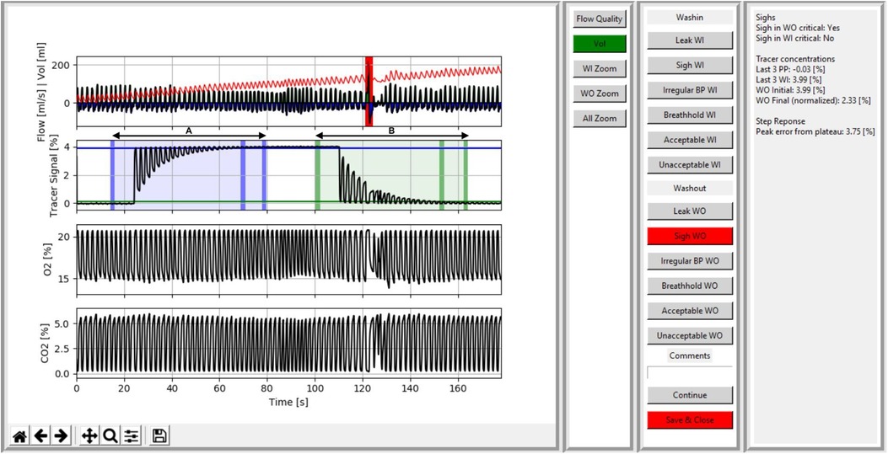Click 'Sigh in WO critical: Yes' text

[x=798, y=28]
